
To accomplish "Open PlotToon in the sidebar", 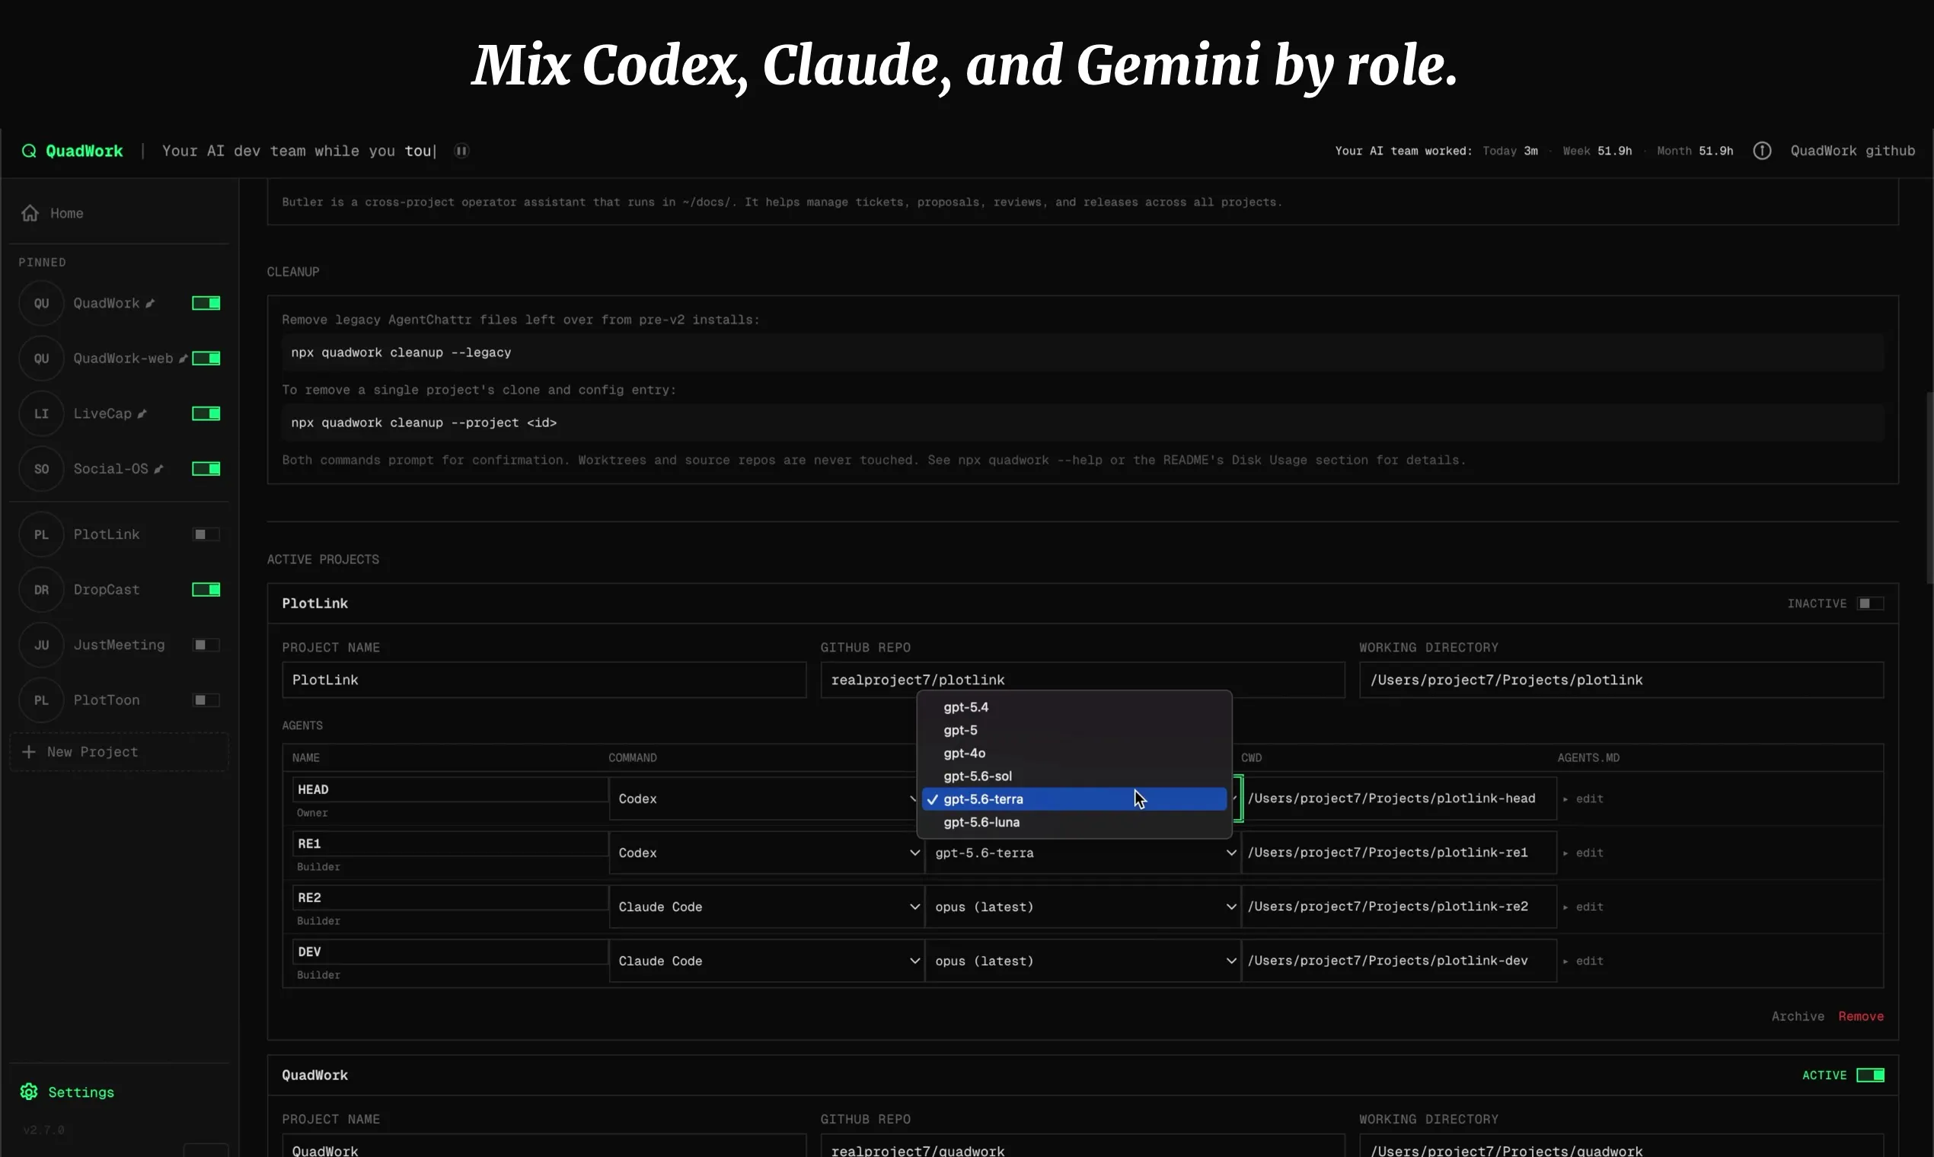I will click(107, 700).
